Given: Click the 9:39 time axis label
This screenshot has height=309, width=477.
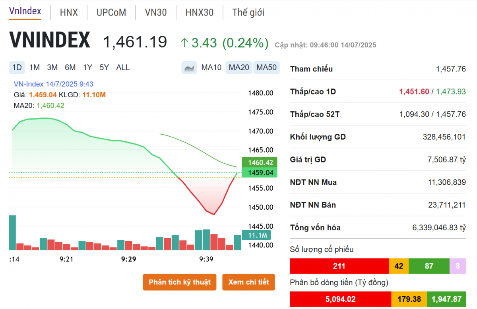Looking at the screenshot, I should point(206,259).
